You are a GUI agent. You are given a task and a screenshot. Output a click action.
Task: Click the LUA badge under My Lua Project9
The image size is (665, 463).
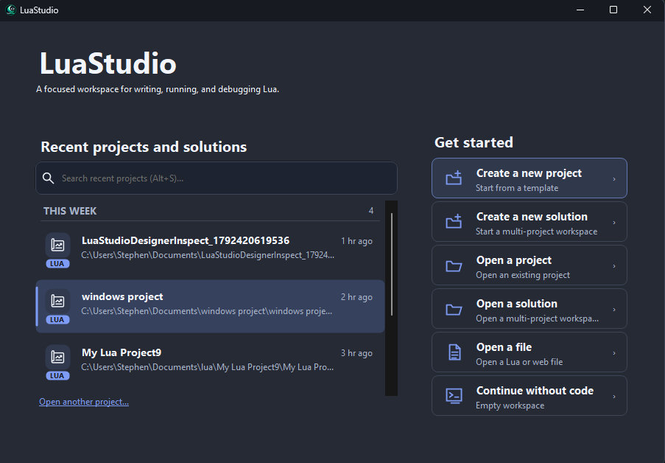tap(57, 376)
